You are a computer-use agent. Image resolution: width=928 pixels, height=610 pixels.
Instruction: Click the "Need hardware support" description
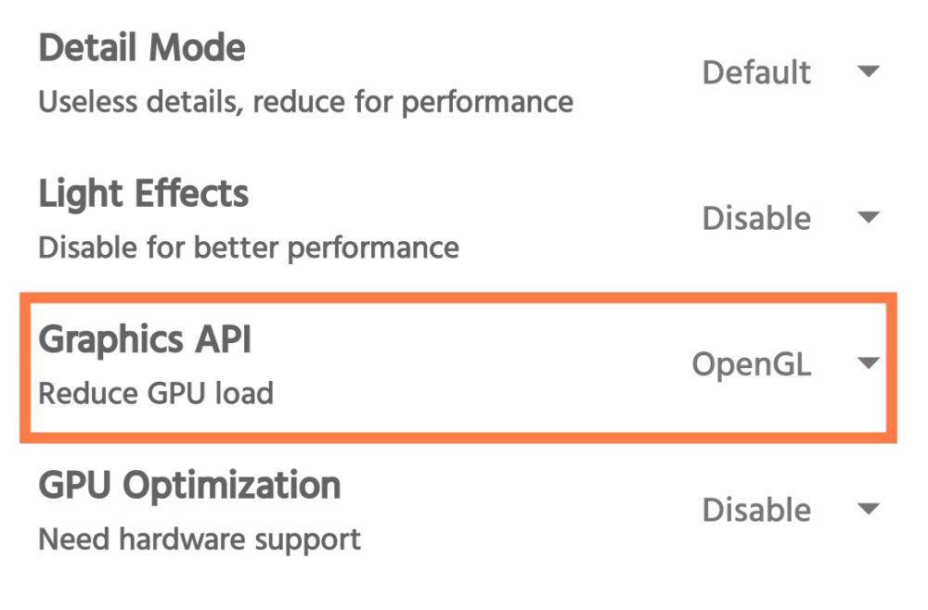click(200, 540)
